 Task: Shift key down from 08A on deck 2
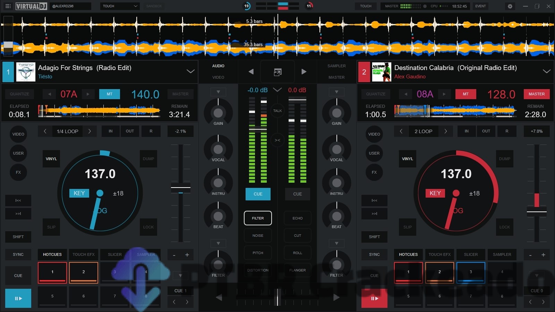pos(405,94)
